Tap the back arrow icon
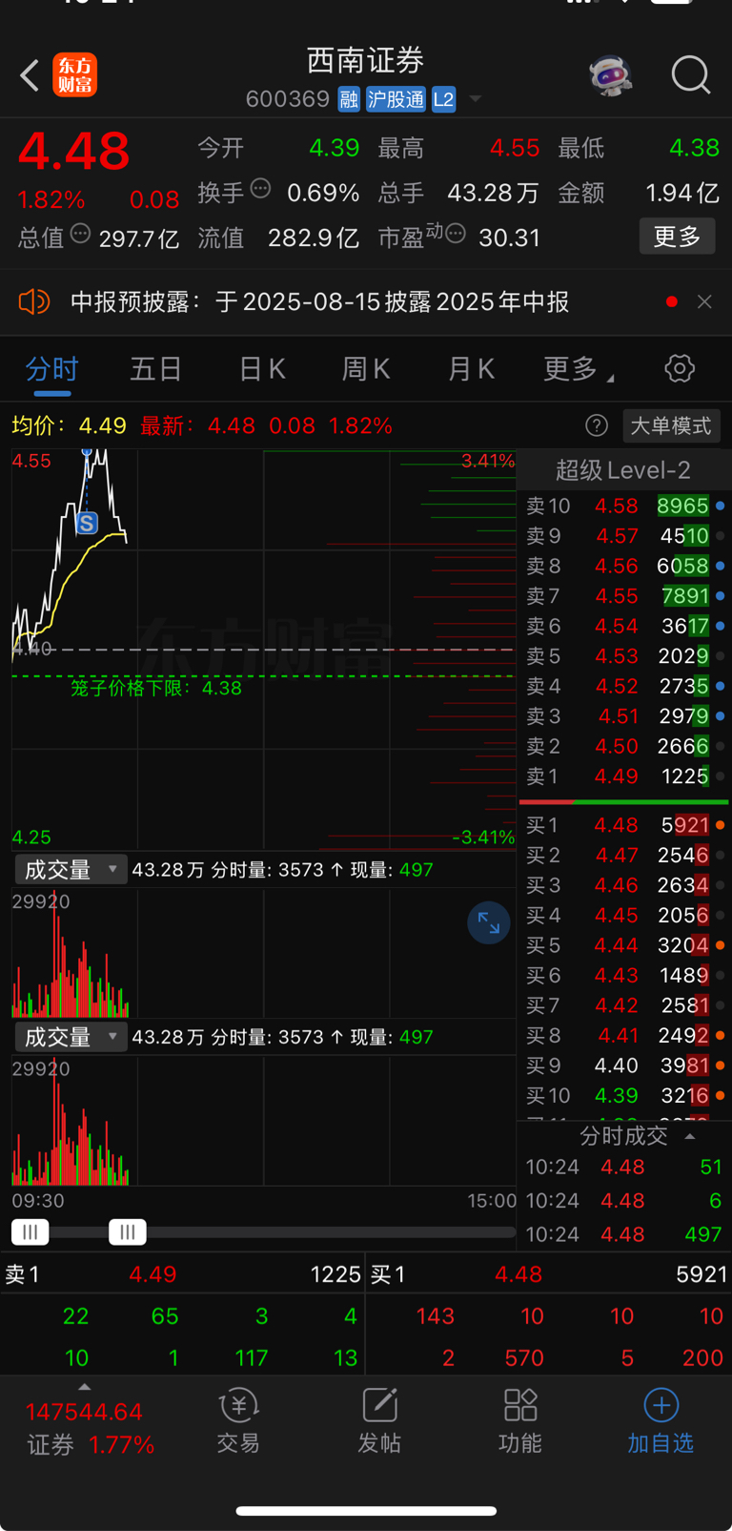Screen dimensions: 732x1531 tap(30, 75)
